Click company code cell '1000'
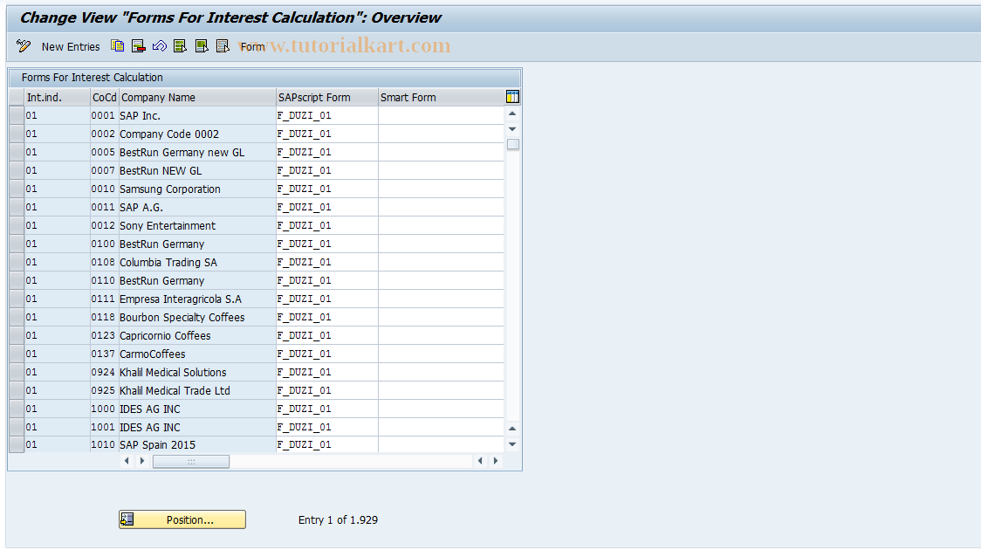The image size is (981, 550). coord(103,409)
